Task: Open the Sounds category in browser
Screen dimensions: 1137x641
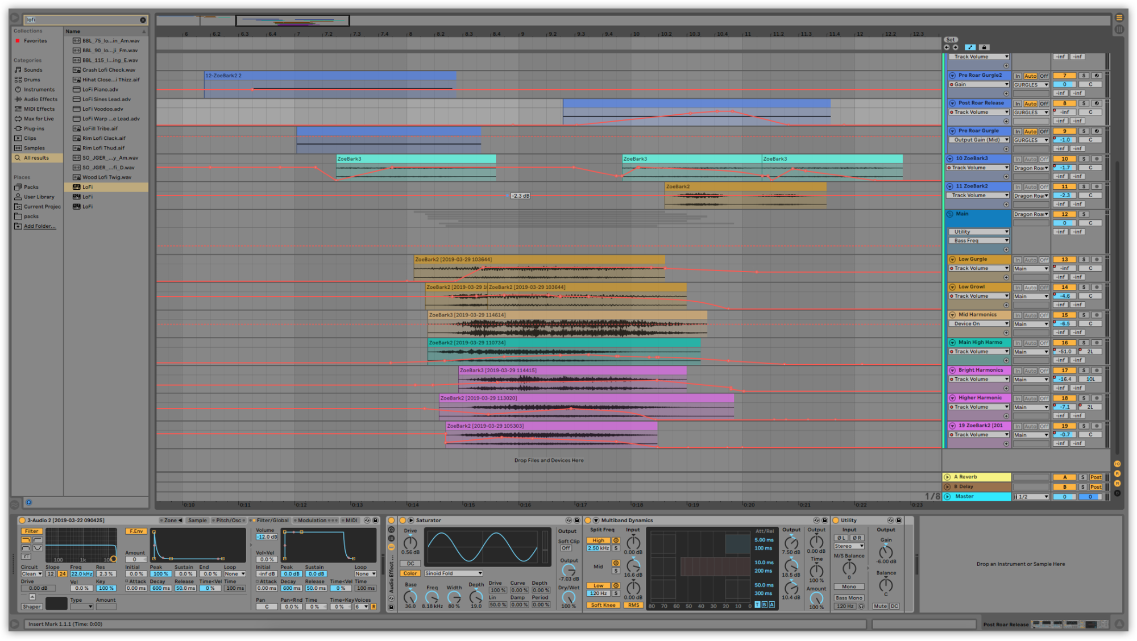Action: coord(33,70)
